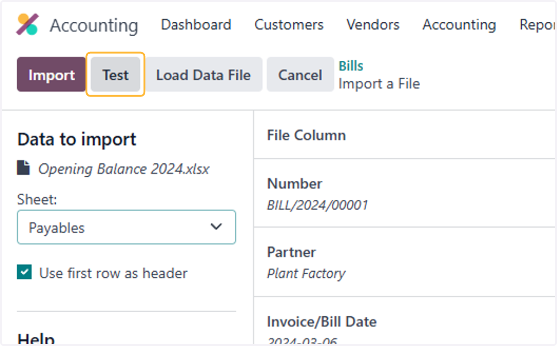Click the file name Opening Balance 2024.xlsx

pos(123,169)
